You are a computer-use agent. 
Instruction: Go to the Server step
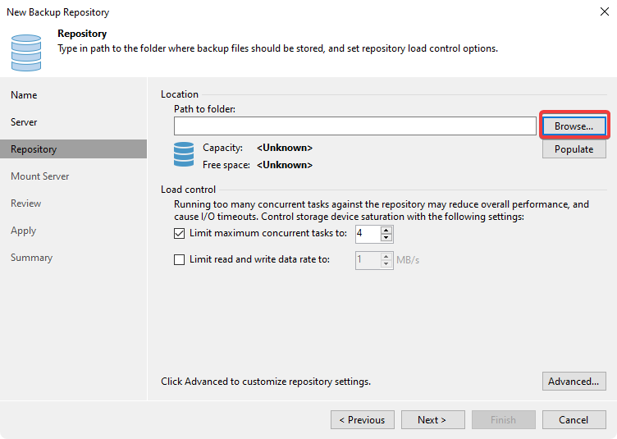click(x=24, y=122)
